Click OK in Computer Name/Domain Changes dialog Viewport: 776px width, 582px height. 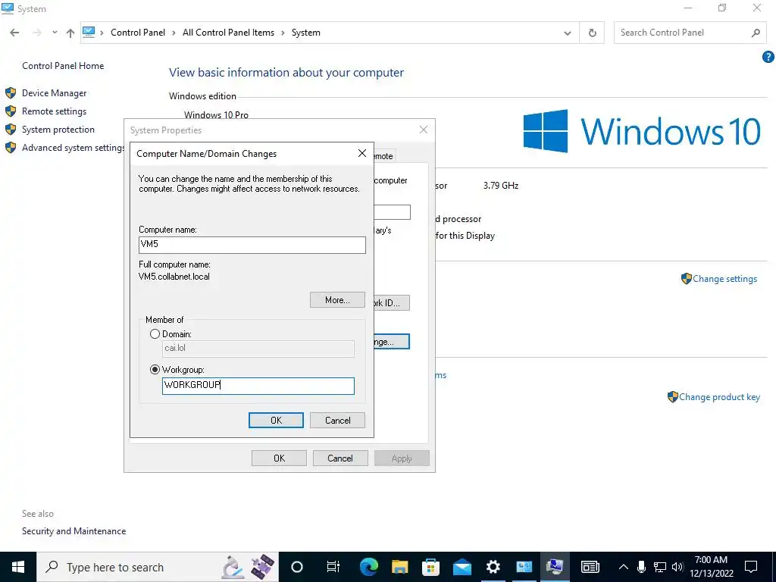[x=276, y=420]
